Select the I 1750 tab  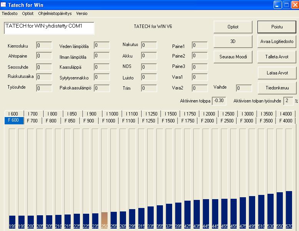[189, 114]
